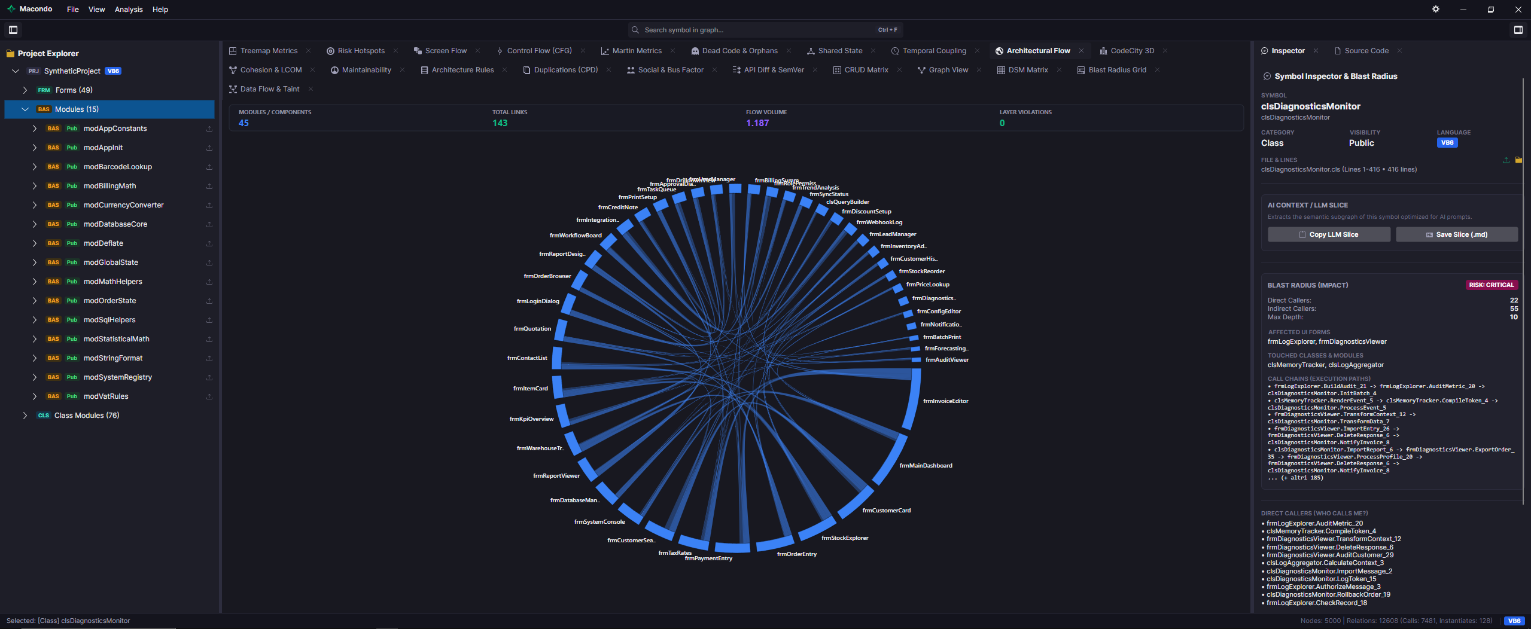The width and height of the screenshot is (1531, 629).
Task: Close the Risk Hotspots tab
Action: point(395,51)
